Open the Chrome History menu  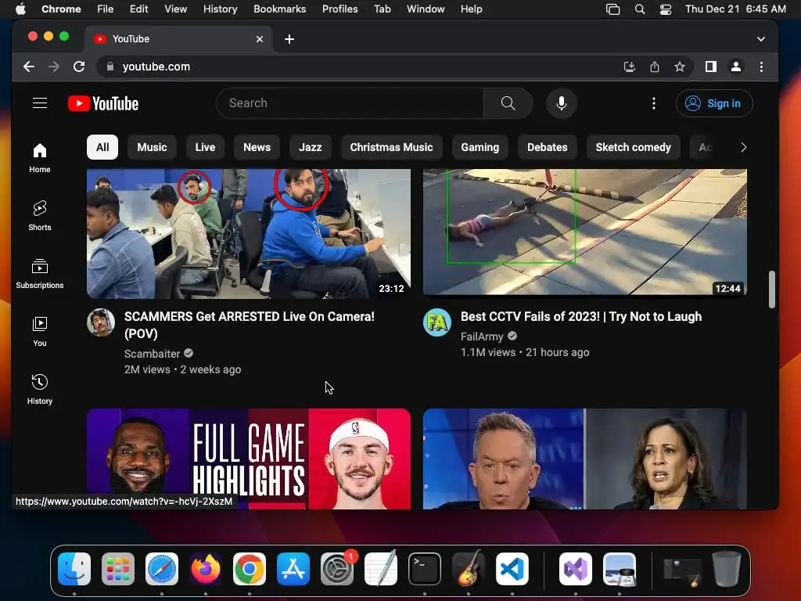pyautogui.click(x=220, y=9)
